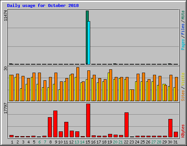Screen dimensions: 187x146
Task: Click green weekend day label 21
Action: [x=121, y=142]
